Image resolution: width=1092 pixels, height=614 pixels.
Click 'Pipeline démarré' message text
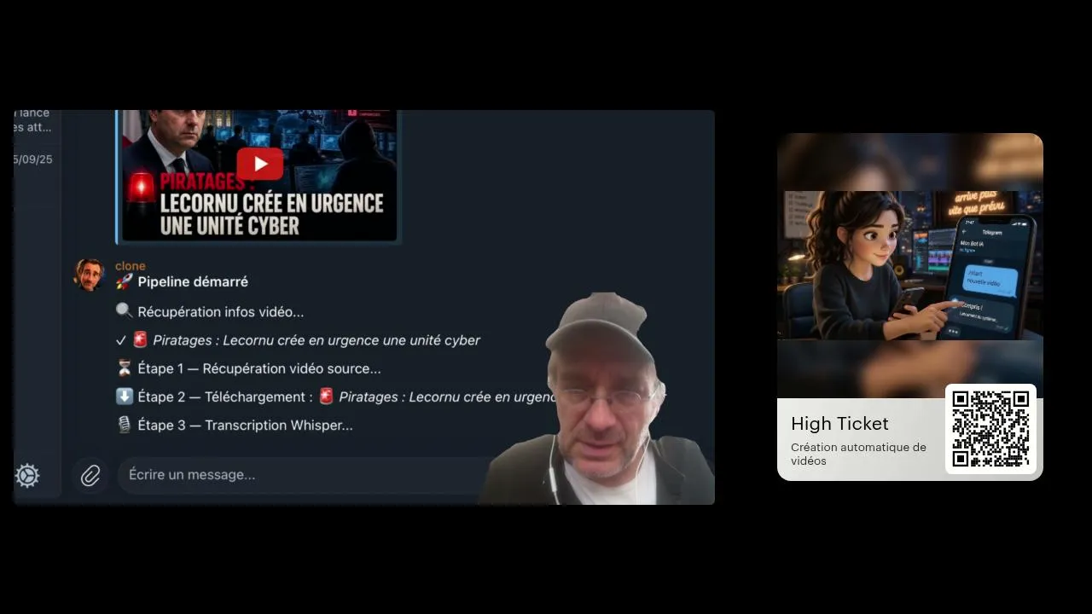tap(193, 281)
